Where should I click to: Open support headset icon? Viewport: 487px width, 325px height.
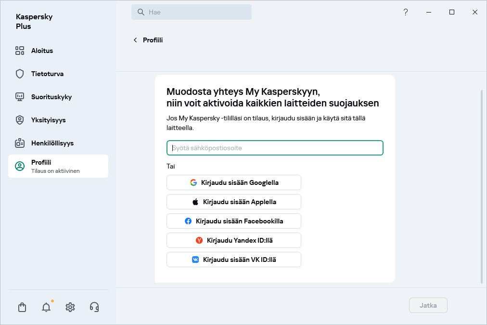94,307
